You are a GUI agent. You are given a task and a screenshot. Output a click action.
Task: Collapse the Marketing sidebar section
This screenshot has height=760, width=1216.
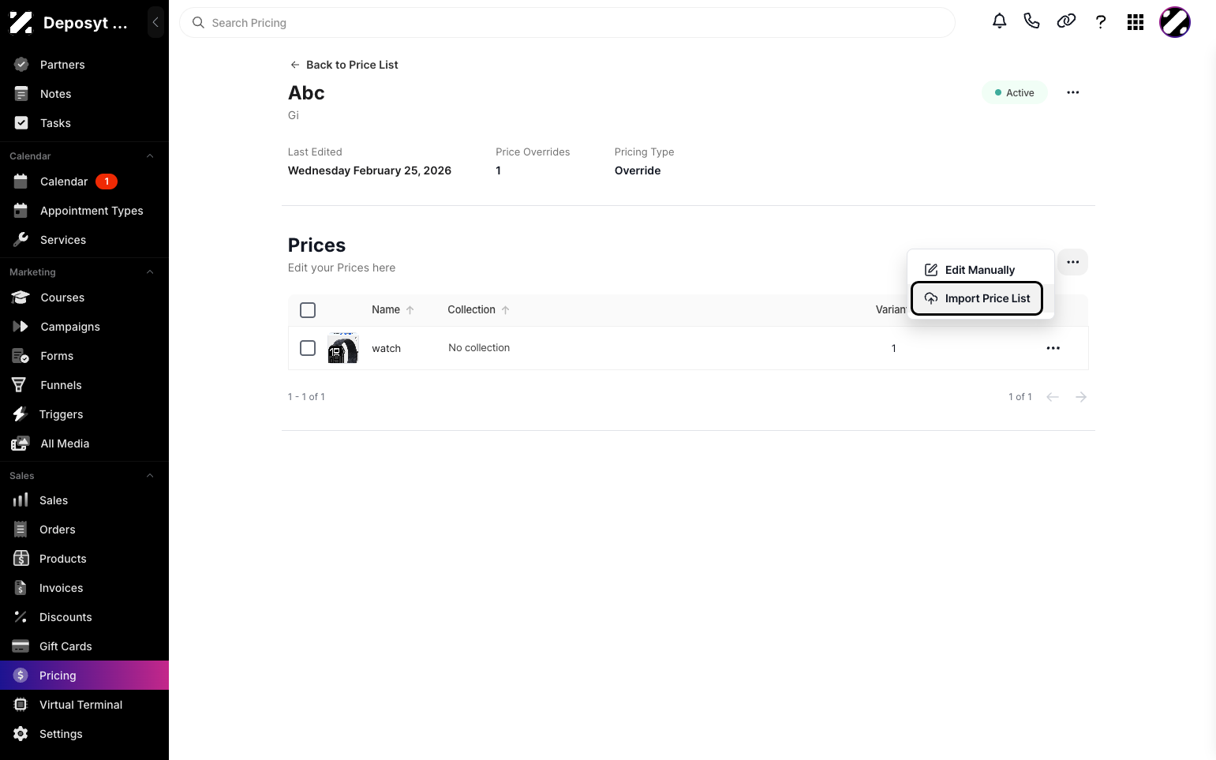click(x=150, y=272)
